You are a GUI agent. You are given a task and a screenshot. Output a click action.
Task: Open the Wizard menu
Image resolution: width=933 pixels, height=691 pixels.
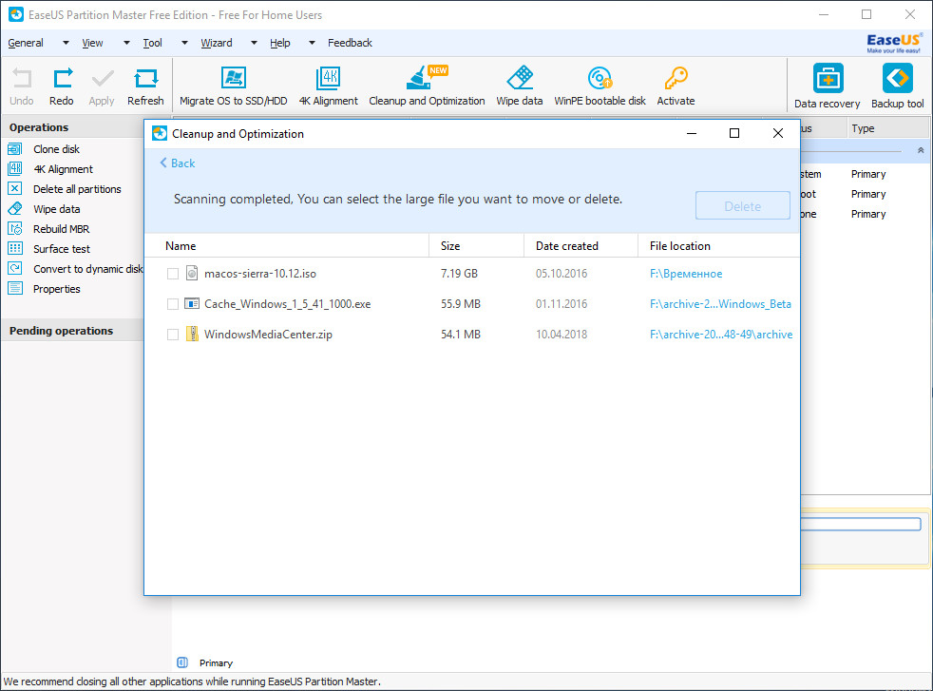point(217,43)
